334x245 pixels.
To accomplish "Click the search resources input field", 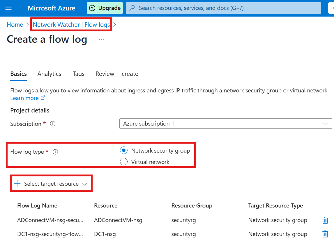I will tap(223, 8).
